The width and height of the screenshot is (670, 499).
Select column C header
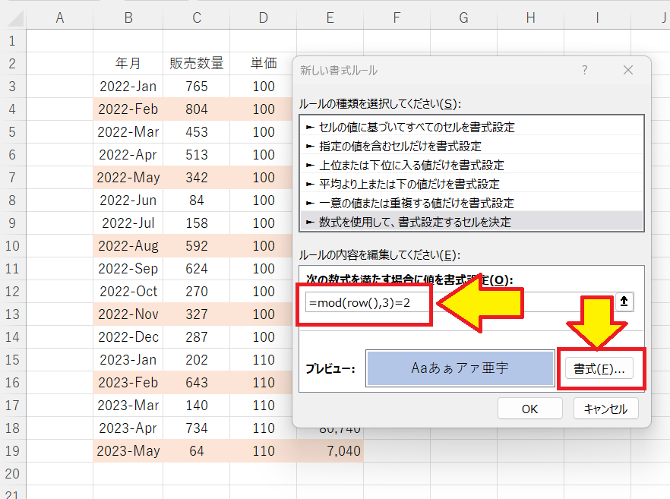pyautogui.click(x=196, y=17)
